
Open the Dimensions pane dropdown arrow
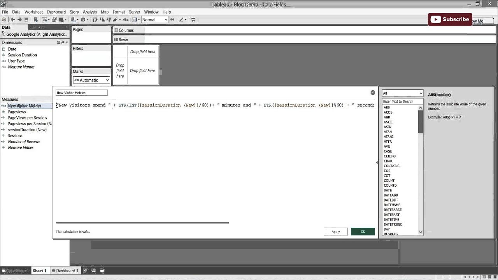click(67, 42)
